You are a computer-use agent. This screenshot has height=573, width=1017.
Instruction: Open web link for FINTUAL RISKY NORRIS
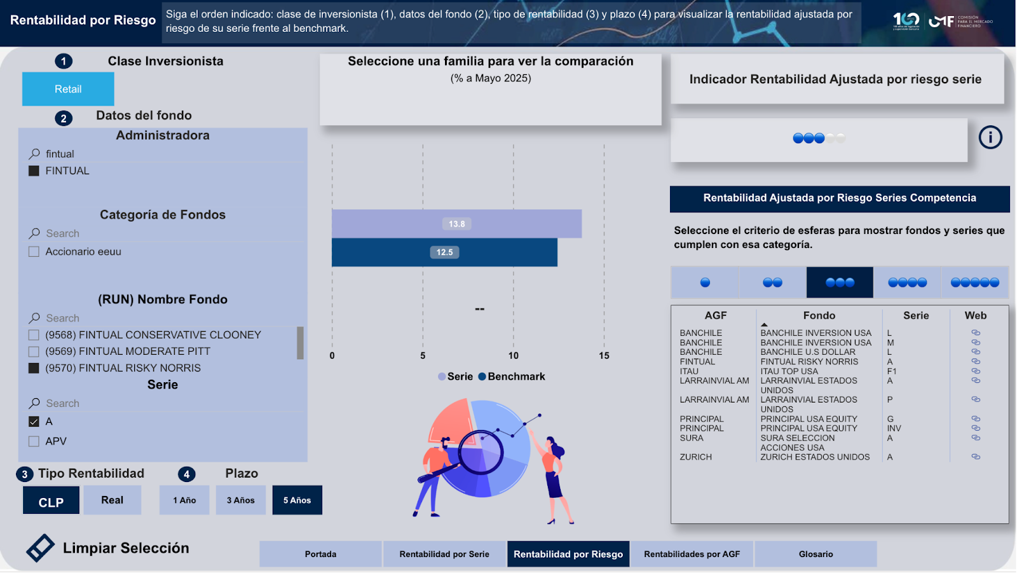tap(976, 361)
